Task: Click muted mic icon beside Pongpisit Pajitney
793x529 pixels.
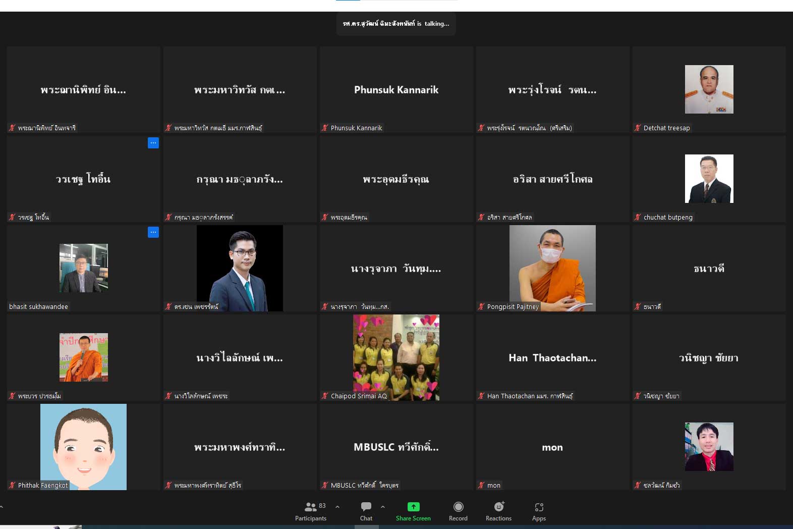Action: (x=481, y=307)
